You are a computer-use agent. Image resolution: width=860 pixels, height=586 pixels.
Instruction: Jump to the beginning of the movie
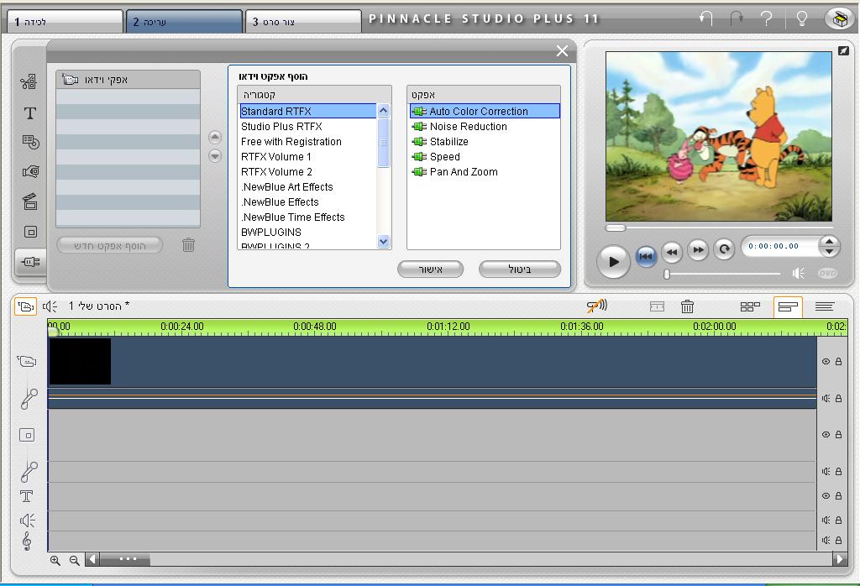[x=646, y=256]
